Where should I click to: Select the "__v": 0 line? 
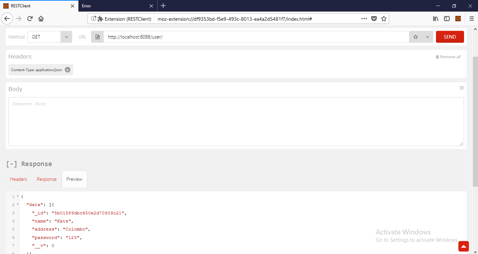pos(43,246)
